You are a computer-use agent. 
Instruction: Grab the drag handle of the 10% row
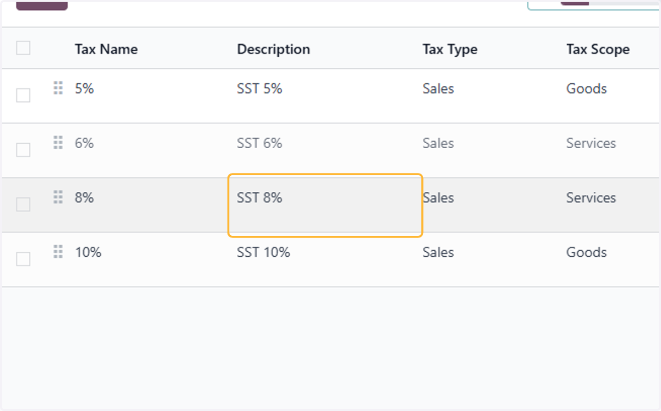[x=58, y=251]
